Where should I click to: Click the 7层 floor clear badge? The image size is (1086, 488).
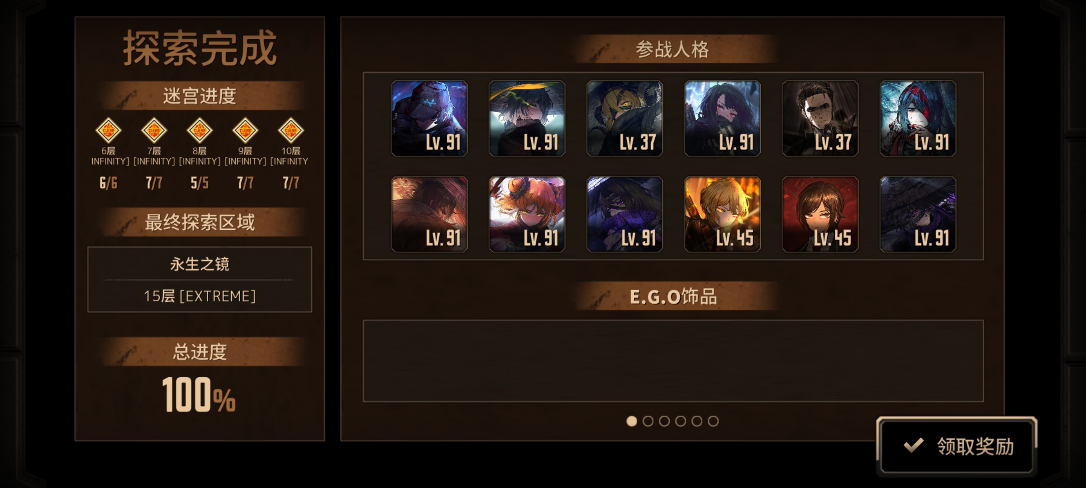pos(154,131)
